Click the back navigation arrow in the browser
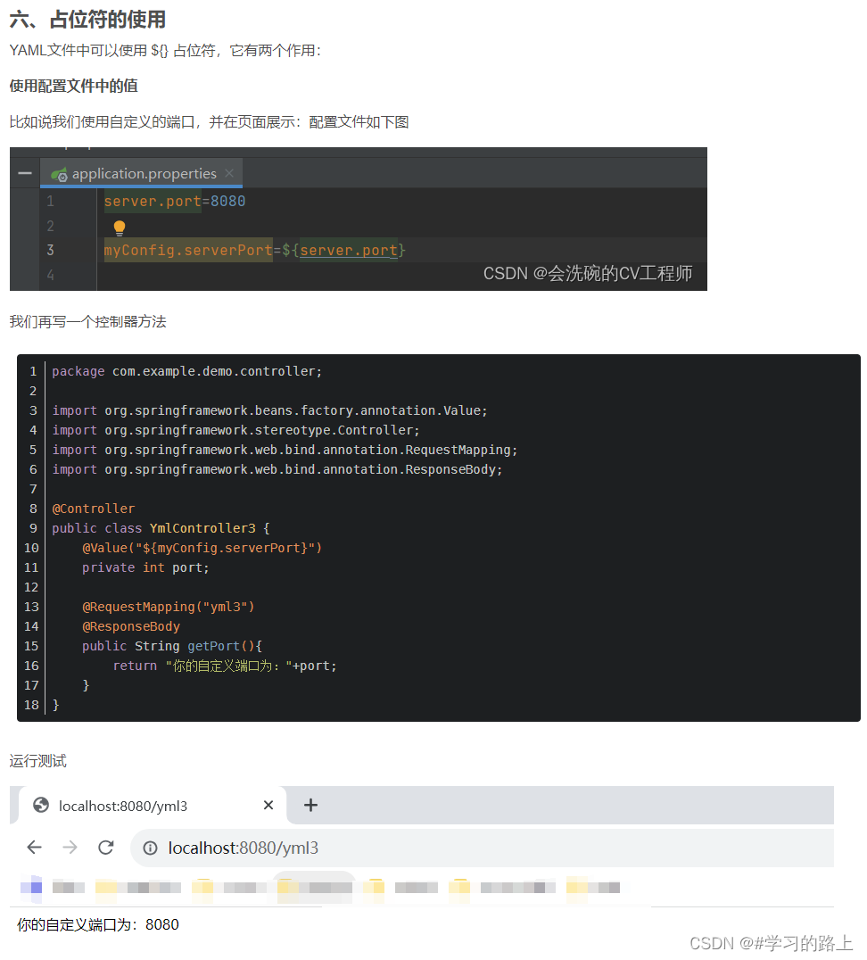Viewport: 867px width, 960px height. [34, 848]
